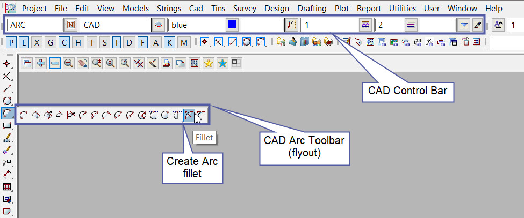Open the Create Point tool in the left toolbar
The image size is (524, 218).
point(6,64)
